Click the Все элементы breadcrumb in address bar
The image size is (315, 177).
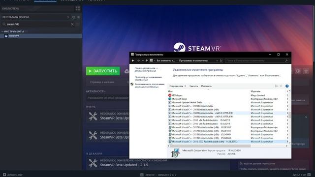(x=165, y=60)
